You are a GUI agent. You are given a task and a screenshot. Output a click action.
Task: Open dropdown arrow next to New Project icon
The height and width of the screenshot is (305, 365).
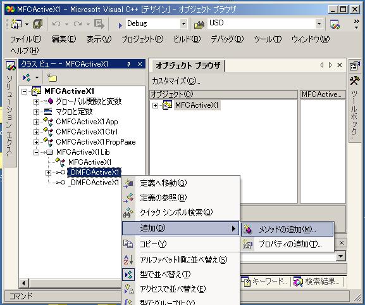[x=27, y=24]
